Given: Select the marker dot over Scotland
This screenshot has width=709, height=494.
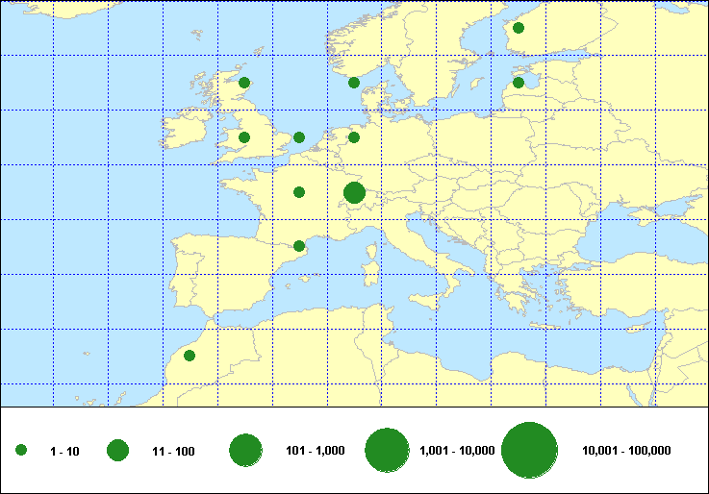Looking at the screenshot, I should click(x=244, y=83).
